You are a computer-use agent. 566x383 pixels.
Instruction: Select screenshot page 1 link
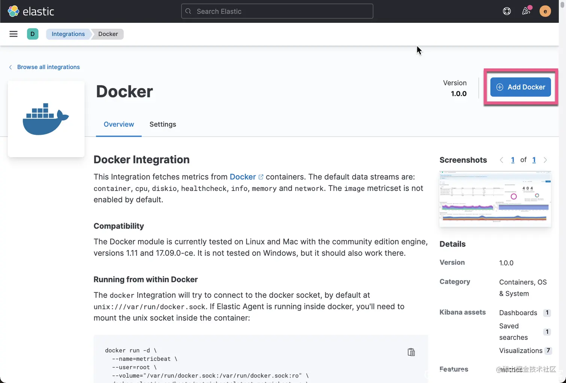pyautogui.click(x=513, y=160)
